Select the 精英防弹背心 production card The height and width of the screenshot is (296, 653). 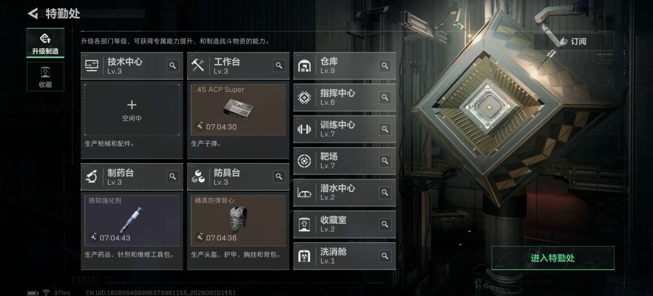(238, 221)
